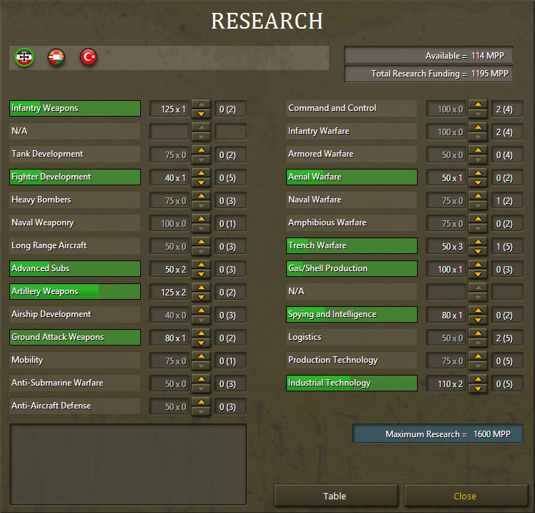535x513 pixels.
Task: Close the Research screen
Action: 466,496
